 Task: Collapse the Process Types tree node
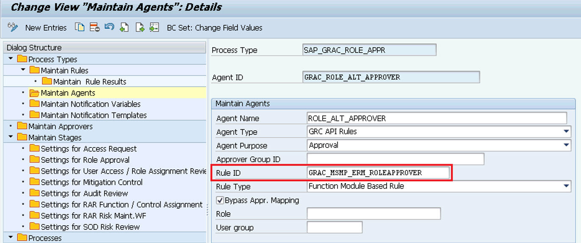click(11, 59)
